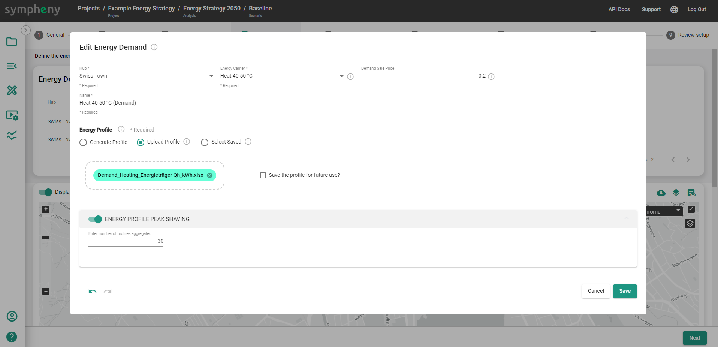Viewport: 718px width, 347px height.
Task: Open the Hub dropdown showing Swiss Town
Action: [146, 76]
